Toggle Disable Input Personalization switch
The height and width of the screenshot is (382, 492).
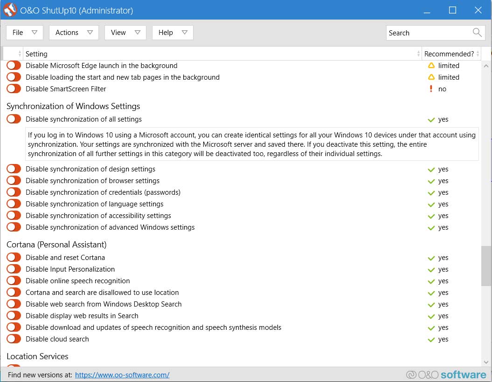14,269
